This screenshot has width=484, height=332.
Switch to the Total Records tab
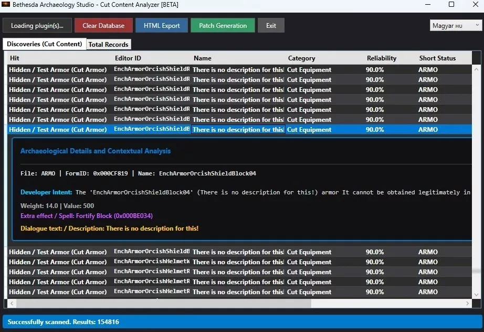(x=108, y=45)
